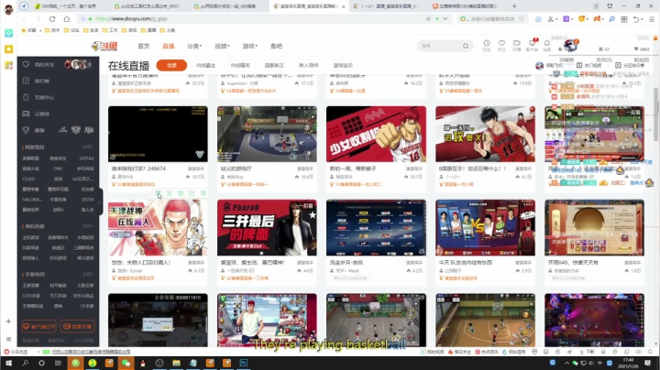Screen dimensions: 660x370
Task: Open WeChat from the taskbar
Action: tap(126, 363)
